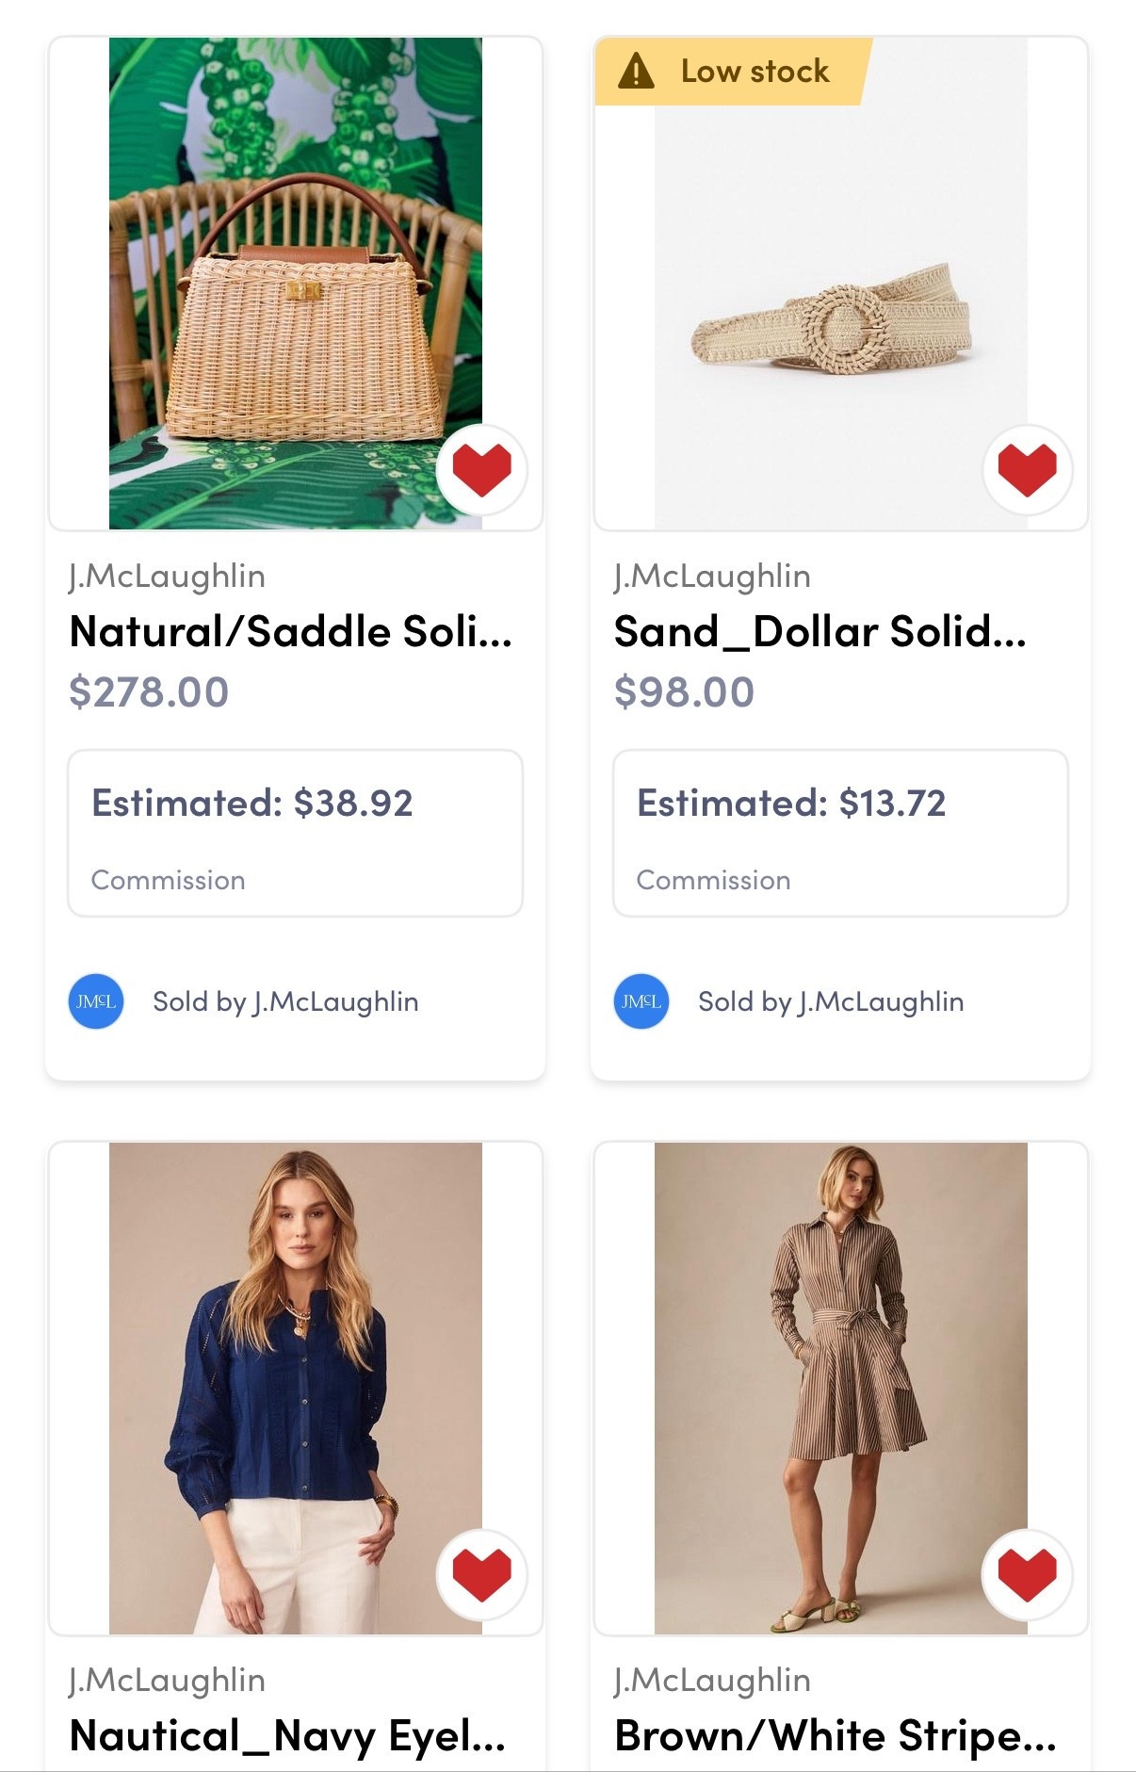Tap Sold by J.McLaughlin under the belt
Screen dimensions: 1136x1772
click(x=831, y=1001)
